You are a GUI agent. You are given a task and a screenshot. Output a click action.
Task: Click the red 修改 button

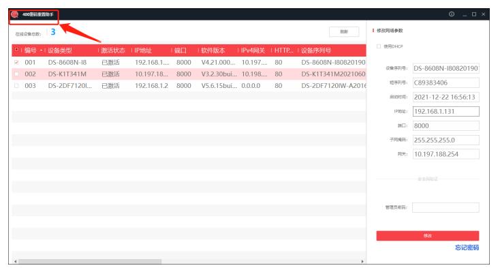coord(428,235)
